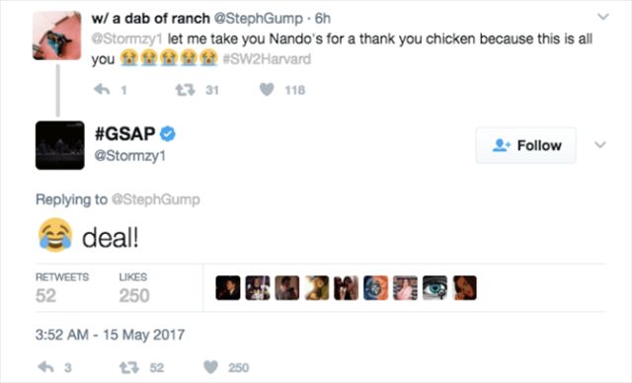Open the @Stormzy1 mention in StephGump's tweet
632x383 pixels.
[x=127, y=39]
